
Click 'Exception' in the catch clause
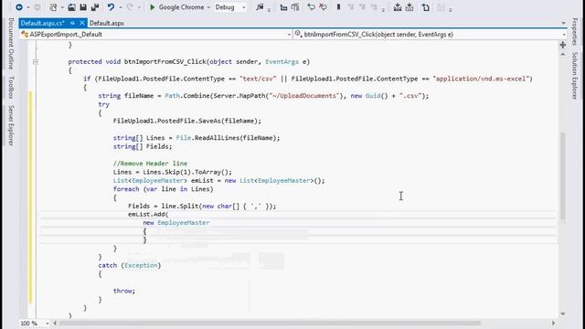141,265
